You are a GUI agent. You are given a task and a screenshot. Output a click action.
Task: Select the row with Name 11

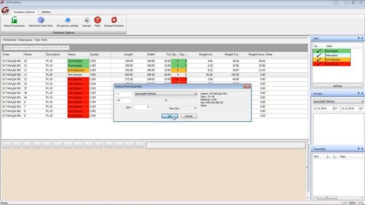tap(155, 65)
